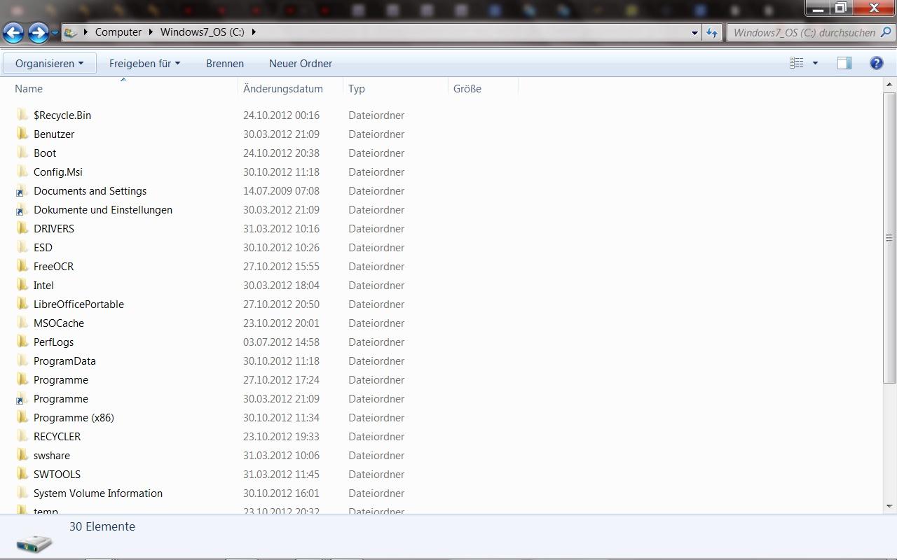The width and height of the screenshot is (897, 560).
Task: Select the ProgramData folder icon
Action: click(x=22, y=360)
